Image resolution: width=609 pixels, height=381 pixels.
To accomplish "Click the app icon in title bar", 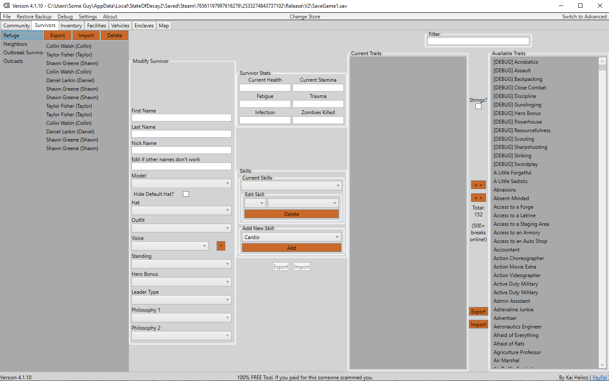I will 6,6.
